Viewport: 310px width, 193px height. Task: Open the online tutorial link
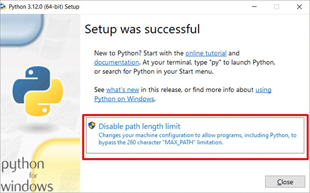tap(206, 53)
